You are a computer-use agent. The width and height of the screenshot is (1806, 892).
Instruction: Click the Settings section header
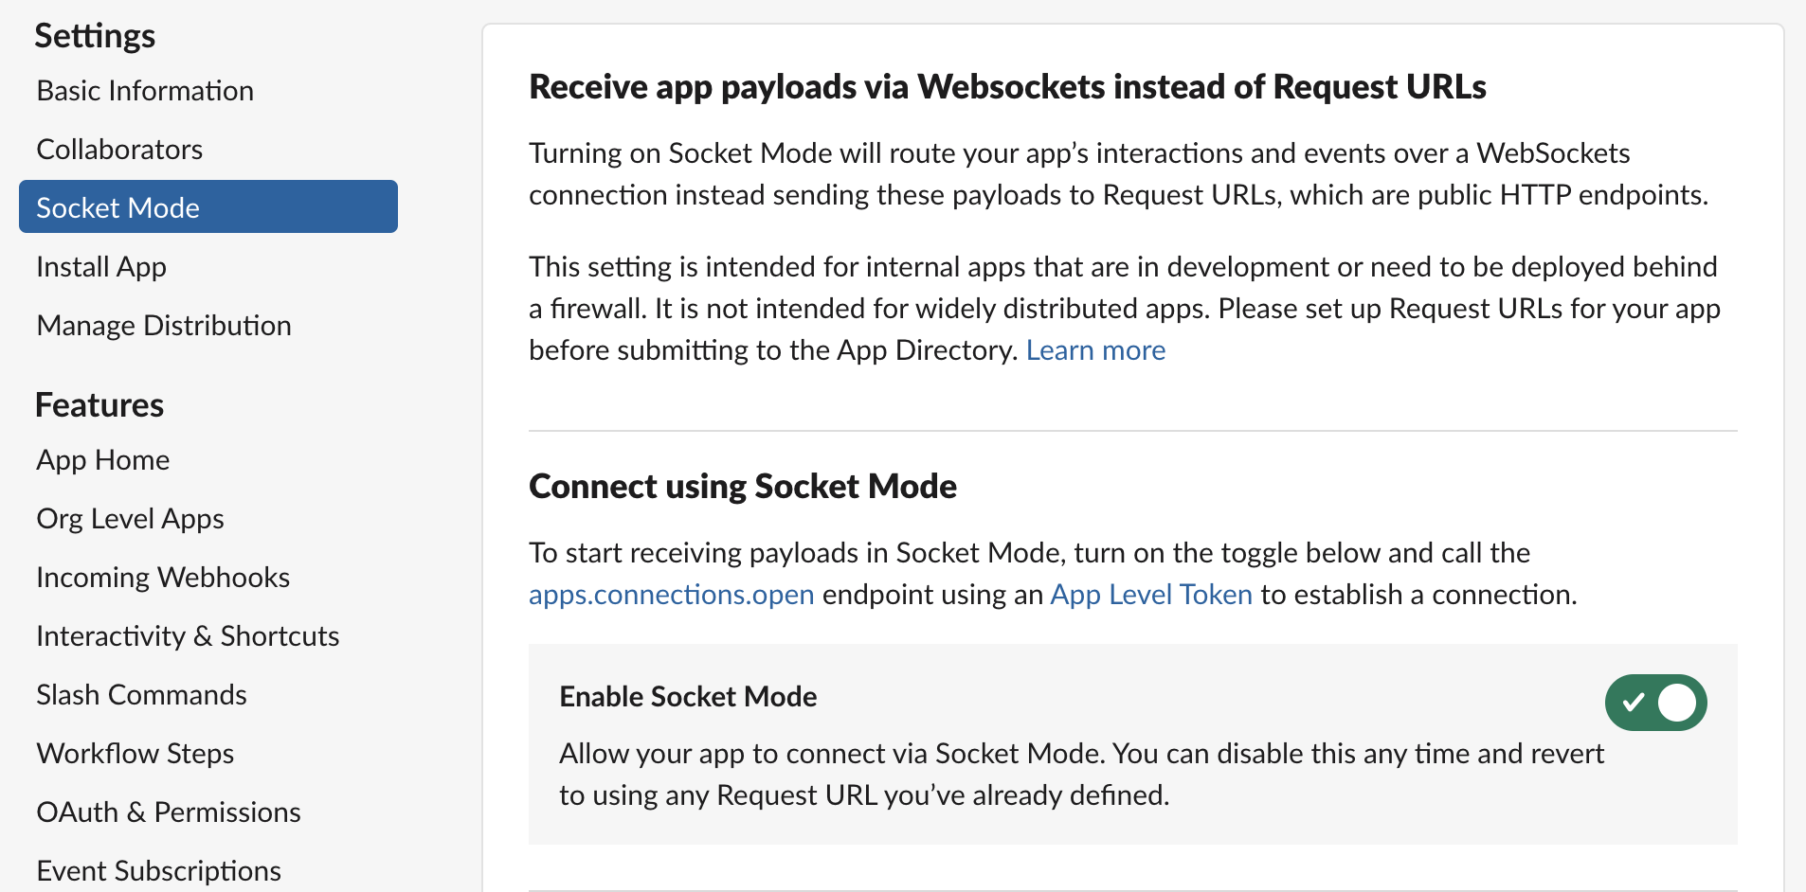pyautogui.click(x=95, y=35)
